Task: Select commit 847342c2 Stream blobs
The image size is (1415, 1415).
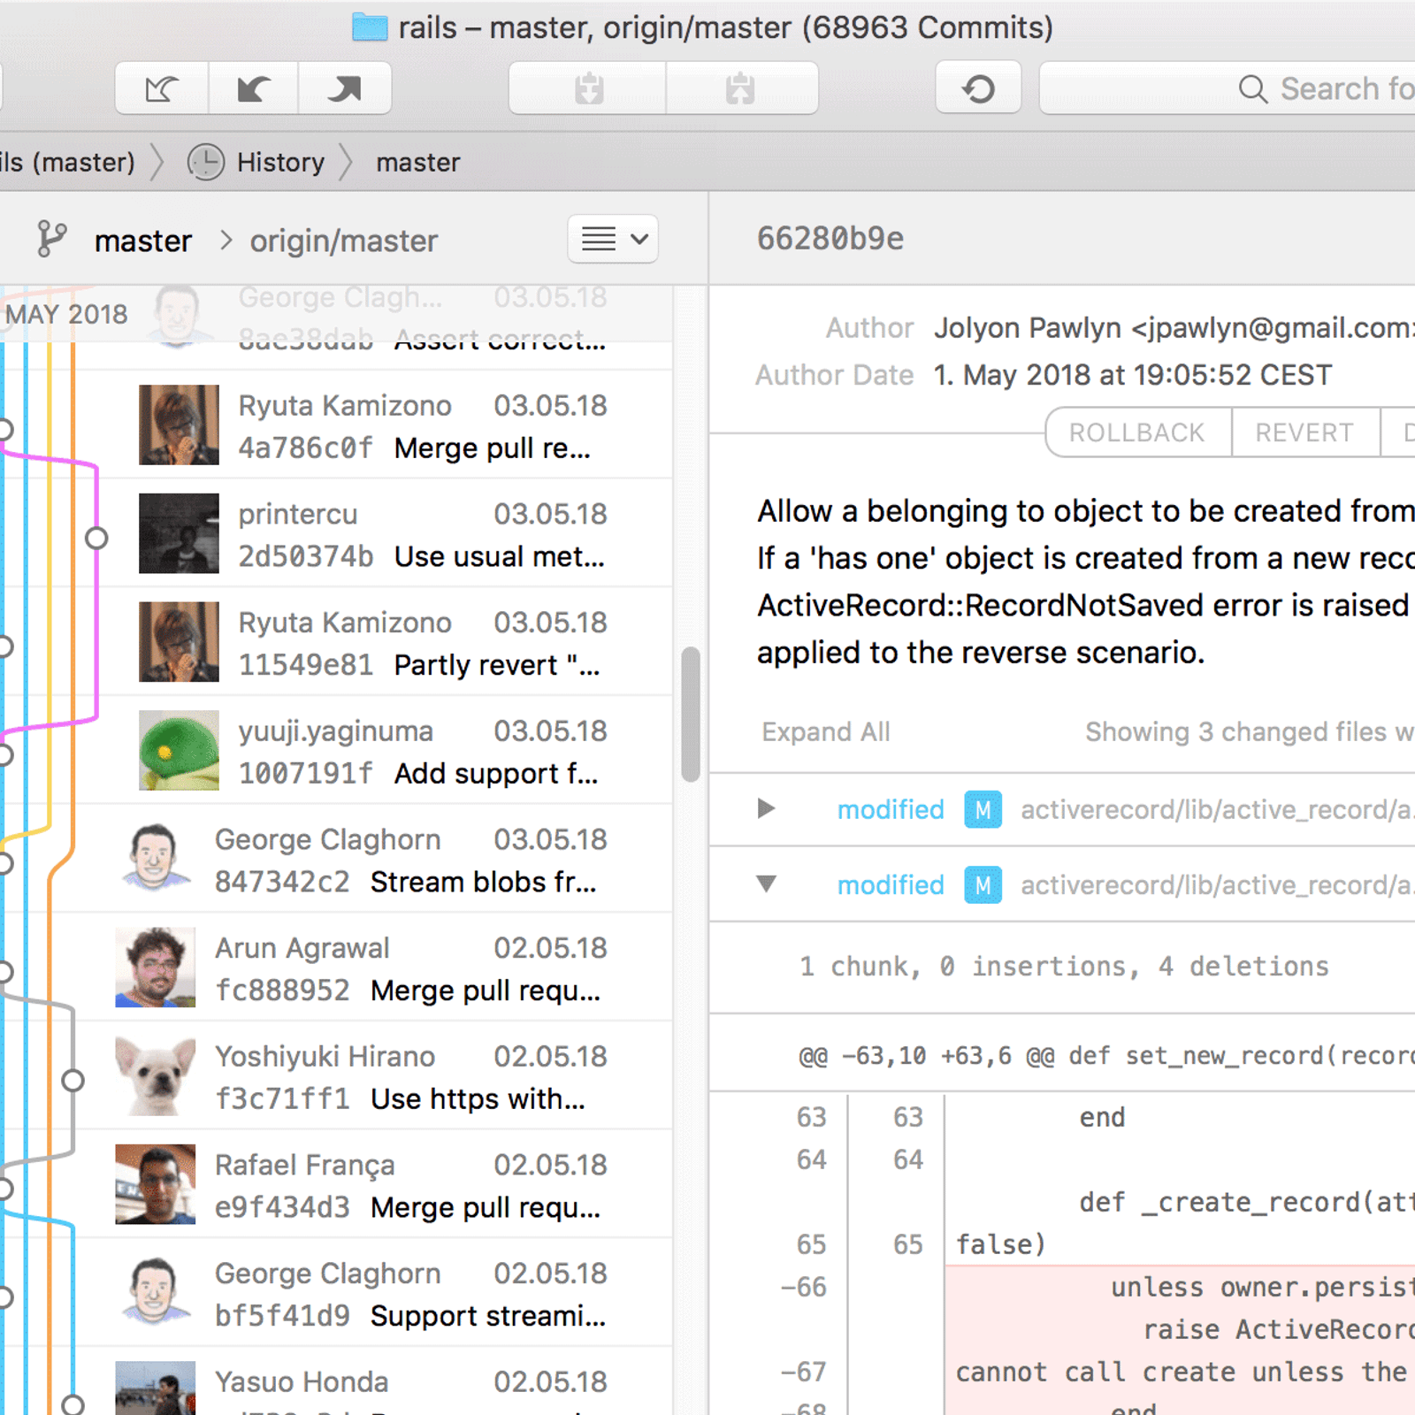Action: click(x=336, y=860)
